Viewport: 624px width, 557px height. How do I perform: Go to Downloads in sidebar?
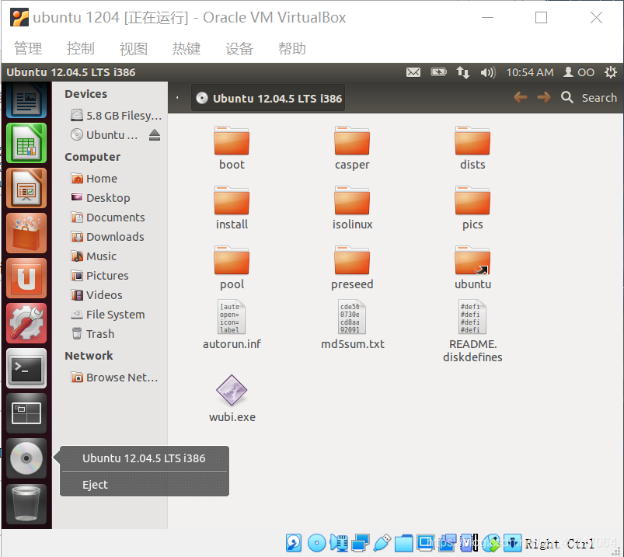click(107, 237)
